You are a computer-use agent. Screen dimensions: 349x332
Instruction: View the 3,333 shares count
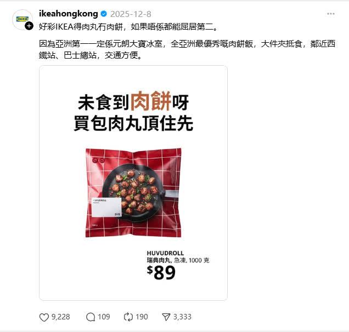click(182, 317)
